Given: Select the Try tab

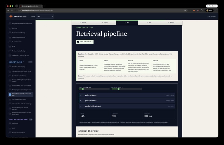Looking at the screenshot, I should (x=127, y=23).
